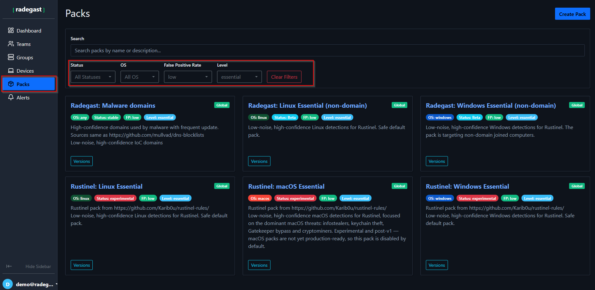The image size is (595, 290).
Task: Select Packs in the sidebar
Action: coord(29,84)
